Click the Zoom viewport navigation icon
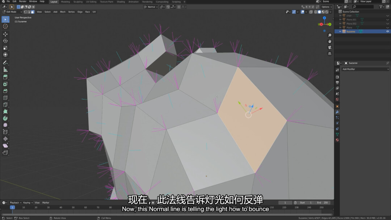 tap(330, 35)
